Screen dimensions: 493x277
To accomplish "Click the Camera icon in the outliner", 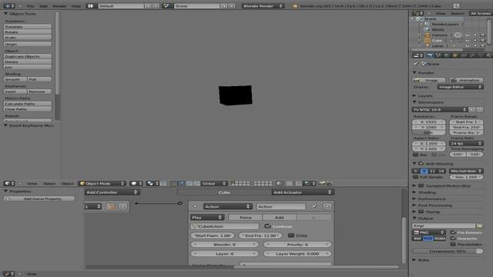I will click(x=428, y=35).
